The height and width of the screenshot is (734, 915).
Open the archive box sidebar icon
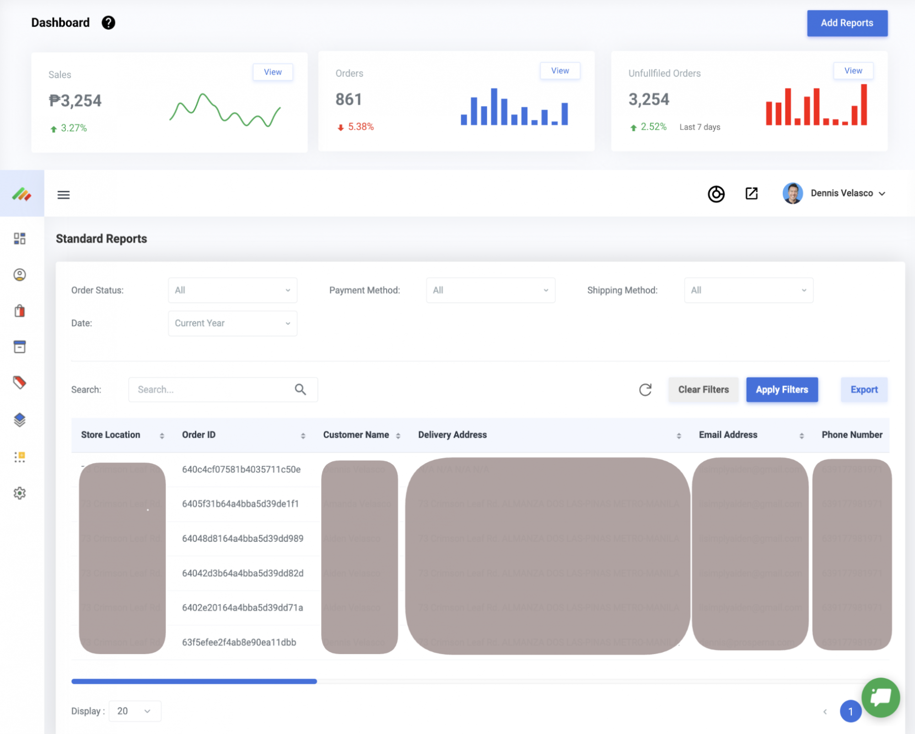coord(20,347)
